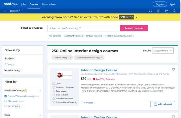Check the Classroom filter checkbox

[x=6, y=101]
